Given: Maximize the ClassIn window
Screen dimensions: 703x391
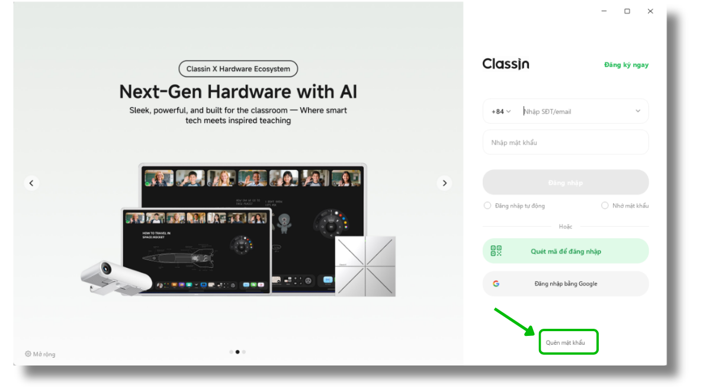Looking at the screenshot, I should click(627, 11).
